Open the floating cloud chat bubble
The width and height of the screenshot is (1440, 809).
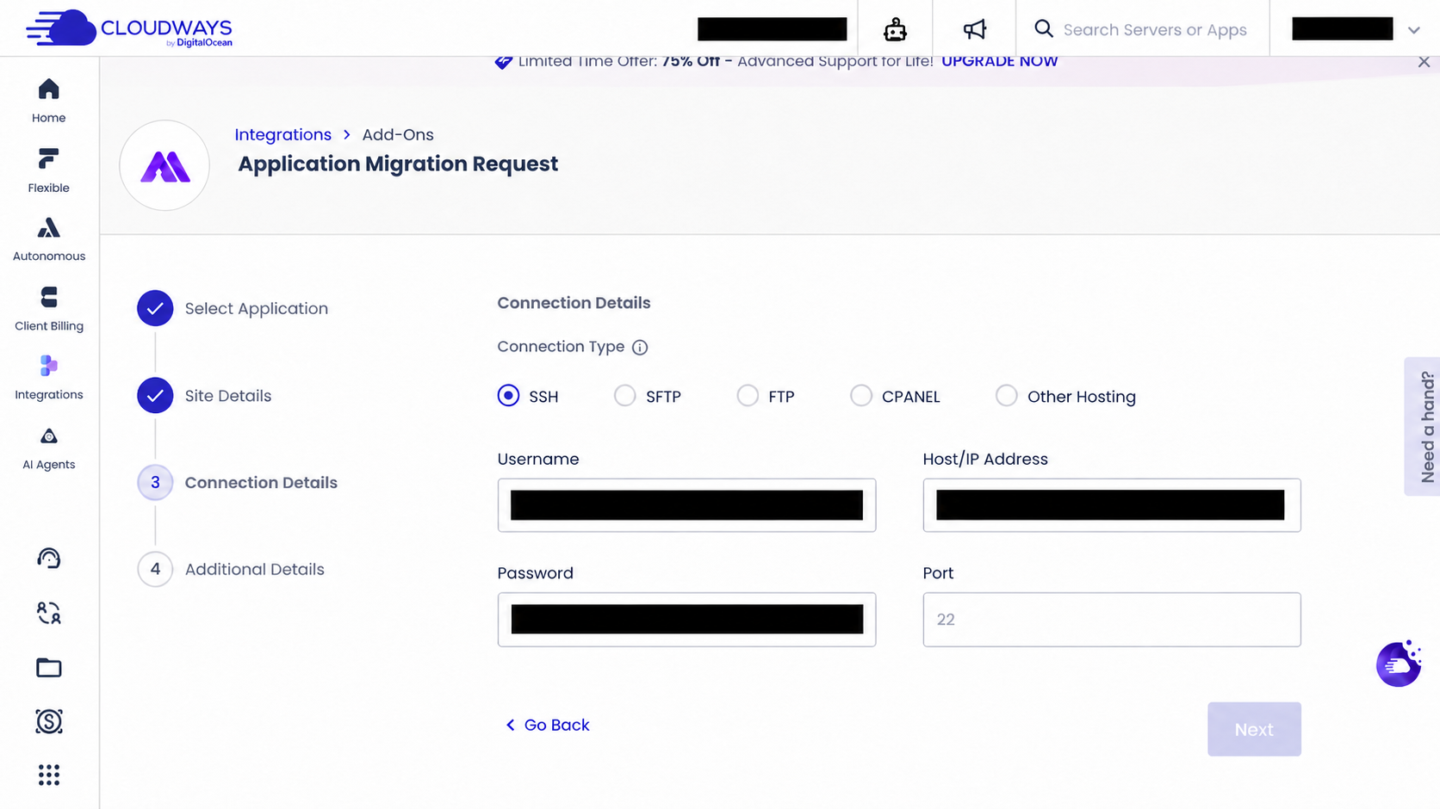tap(1399, 664)
